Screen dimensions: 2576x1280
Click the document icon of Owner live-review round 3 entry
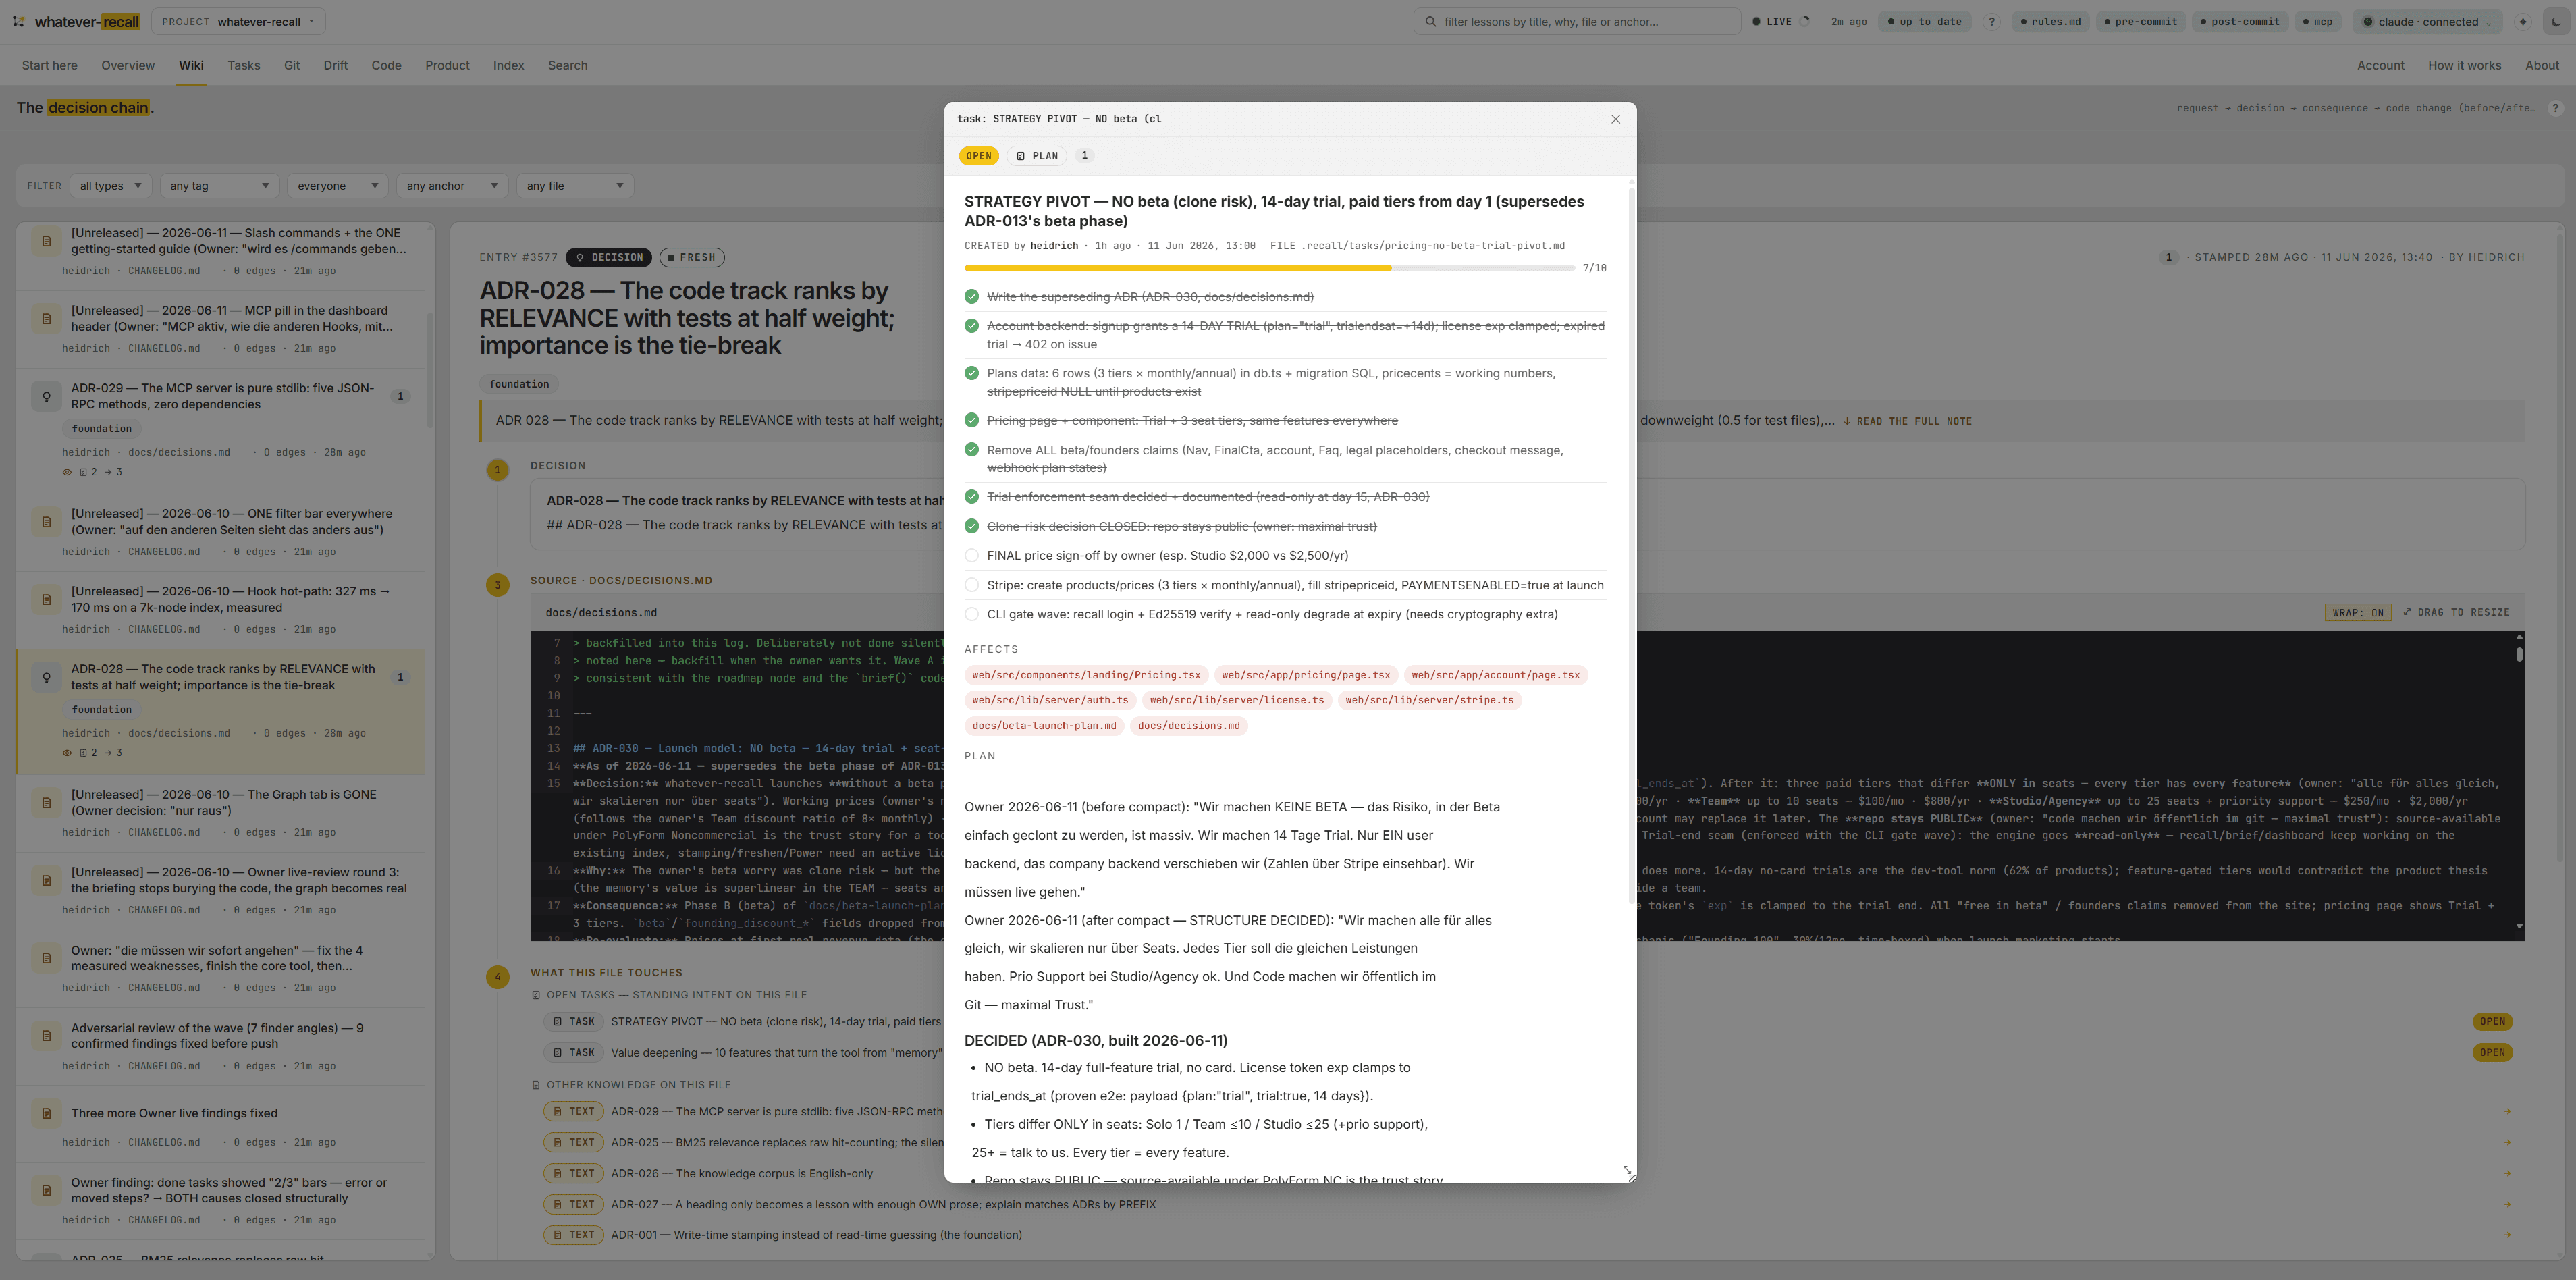point(46,880)
